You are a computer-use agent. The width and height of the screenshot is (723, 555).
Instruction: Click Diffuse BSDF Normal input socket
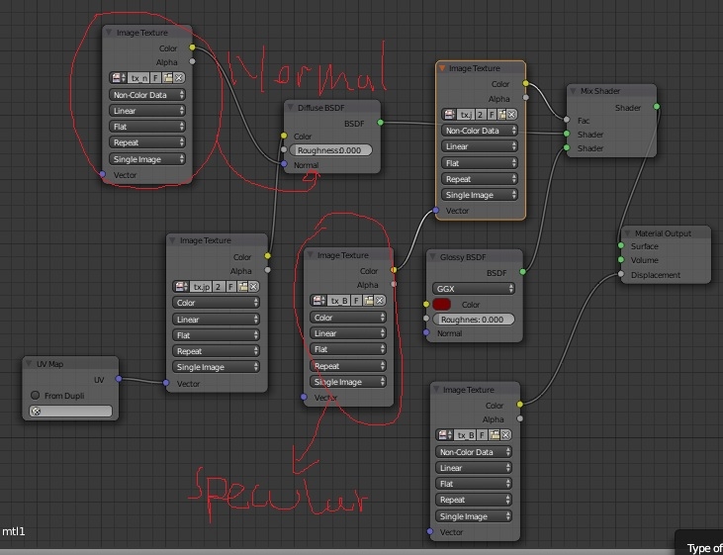pyautogui.click(x=284, y=164)
